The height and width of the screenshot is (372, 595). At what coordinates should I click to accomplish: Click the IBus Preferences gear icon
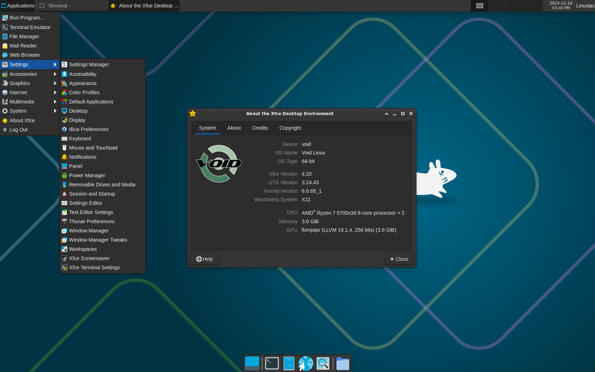[64, 129]
